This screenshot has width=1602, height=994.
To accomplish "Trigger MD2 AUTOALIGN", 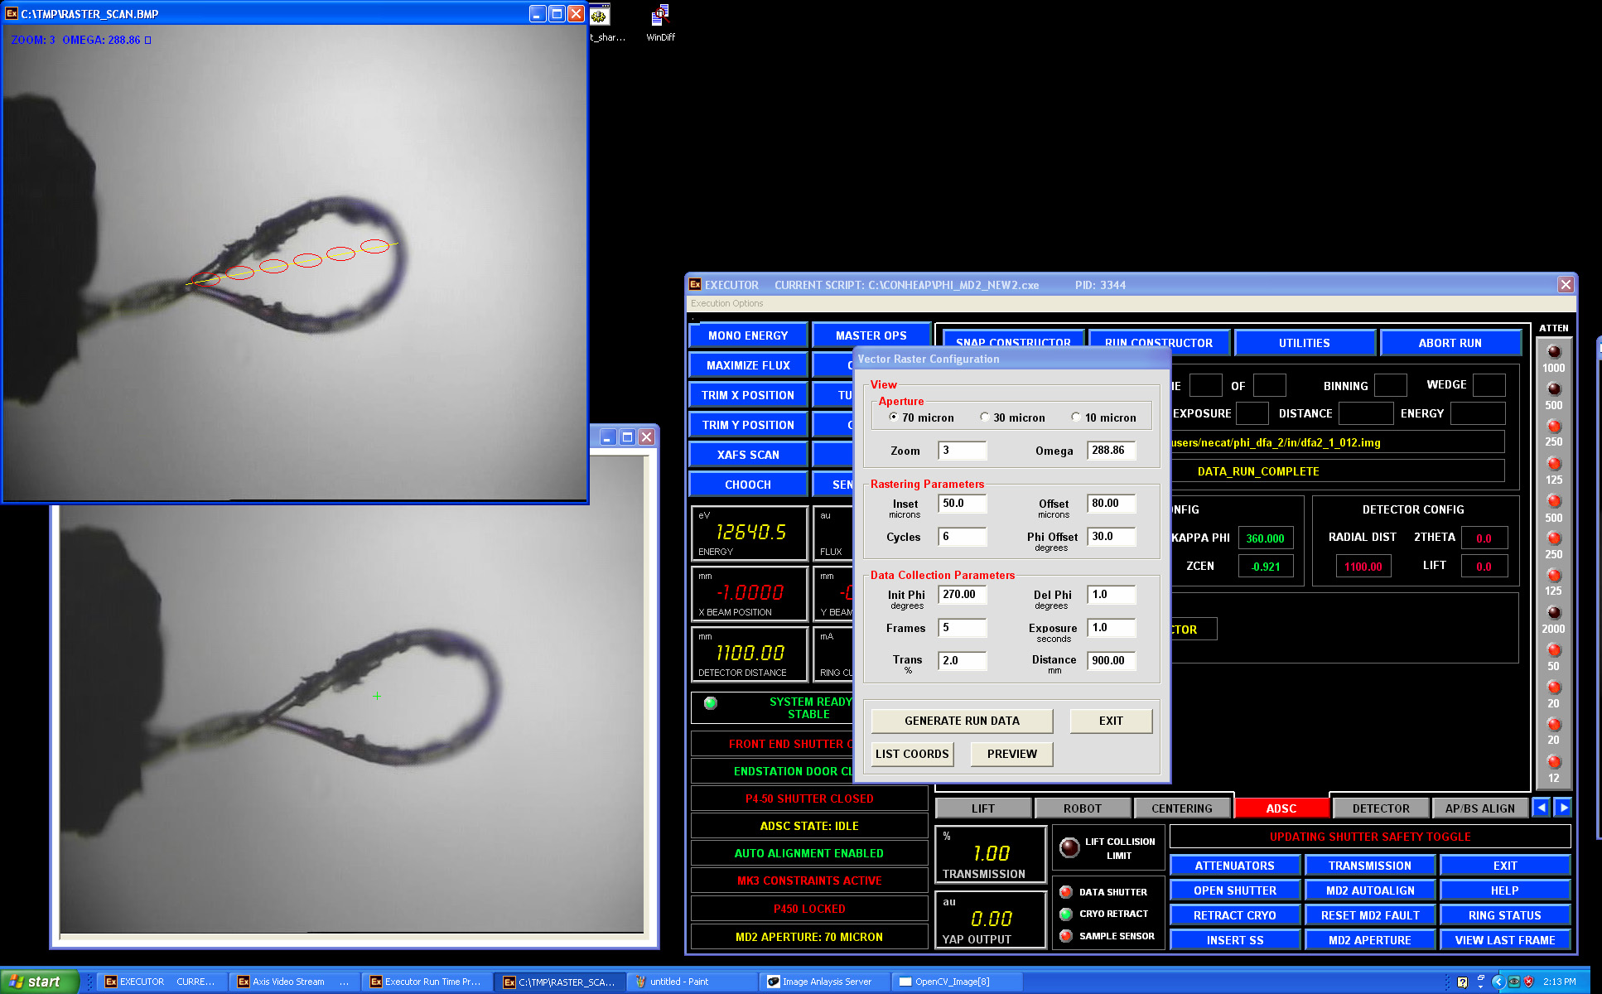I will [1369, 890].
